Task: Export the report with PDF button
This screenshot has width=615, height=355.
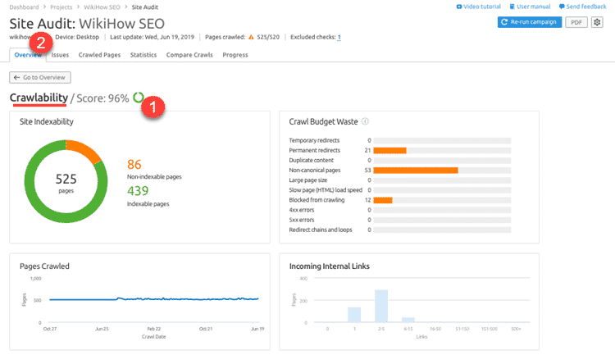Action: tap(576, 22)
